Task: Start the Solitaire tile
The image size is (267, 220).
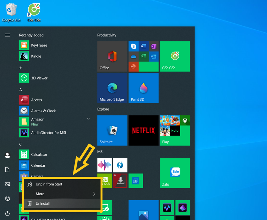Action: (x=112, y=130)
